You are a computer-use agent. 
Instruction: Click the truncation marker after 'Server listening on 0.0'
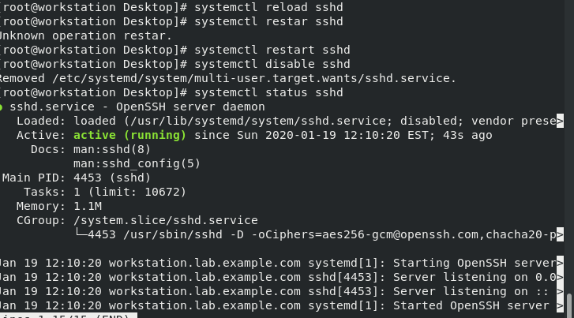[560, 277]
